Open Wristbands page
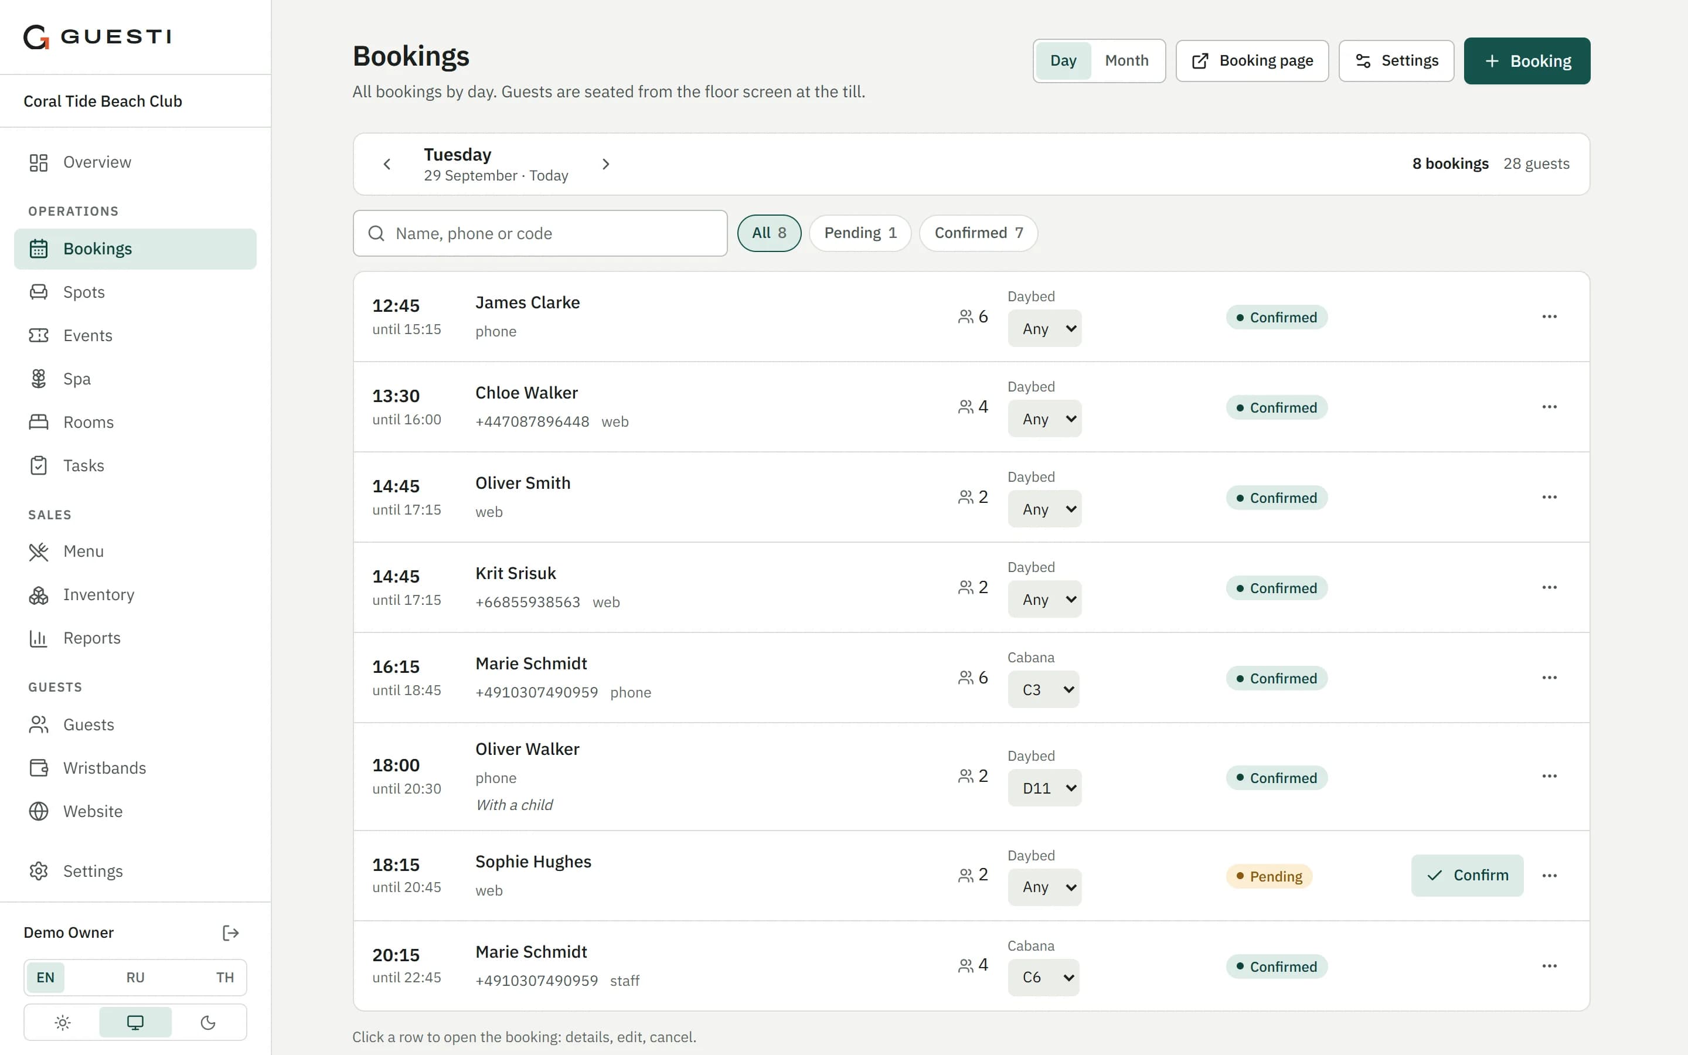The width and height of the screenshot is (1688, 1055). (135, 768)
